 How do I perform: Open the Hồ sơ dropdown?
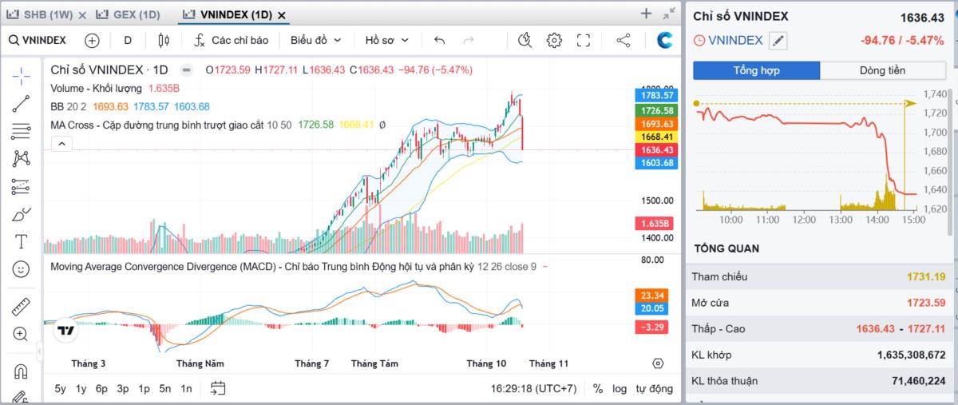click(386, 40)
